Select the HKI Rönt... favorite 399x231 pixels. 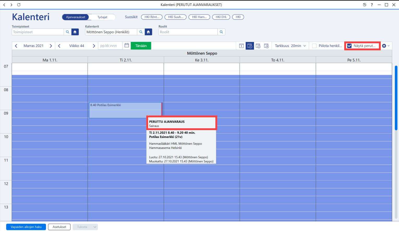coord(152,17)
